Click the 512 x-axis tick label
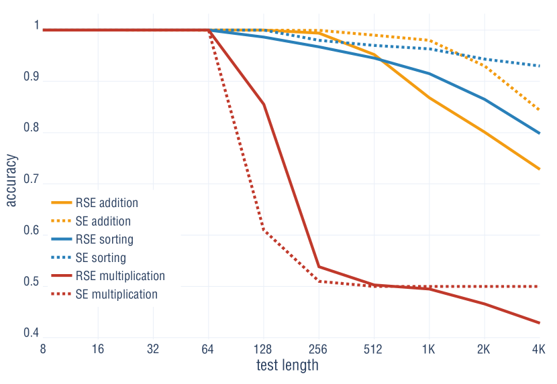This screenshot has height=384, width=557. point(373,349)
